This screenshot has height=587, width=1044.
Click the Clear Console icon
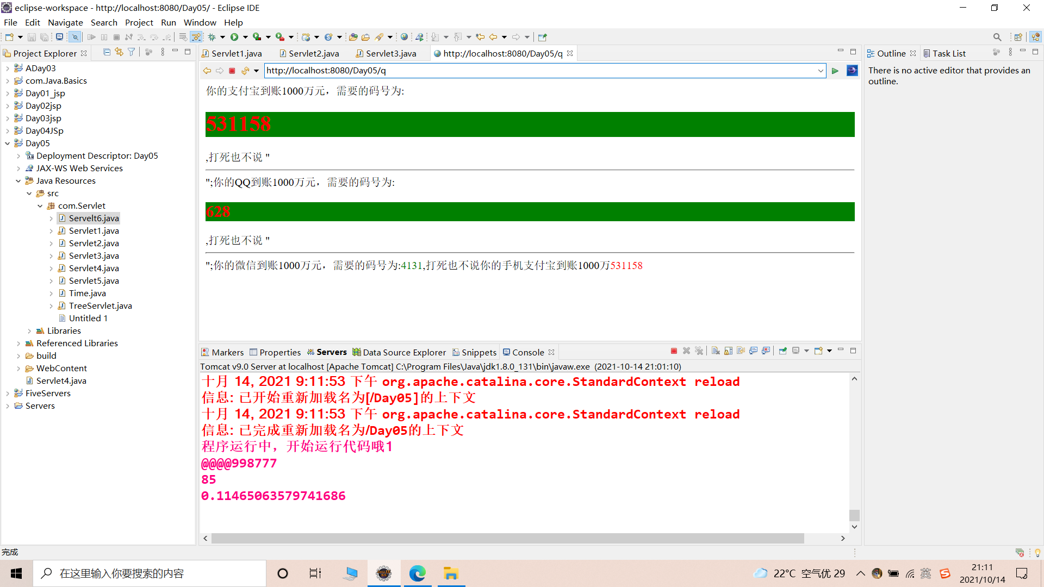716,351
